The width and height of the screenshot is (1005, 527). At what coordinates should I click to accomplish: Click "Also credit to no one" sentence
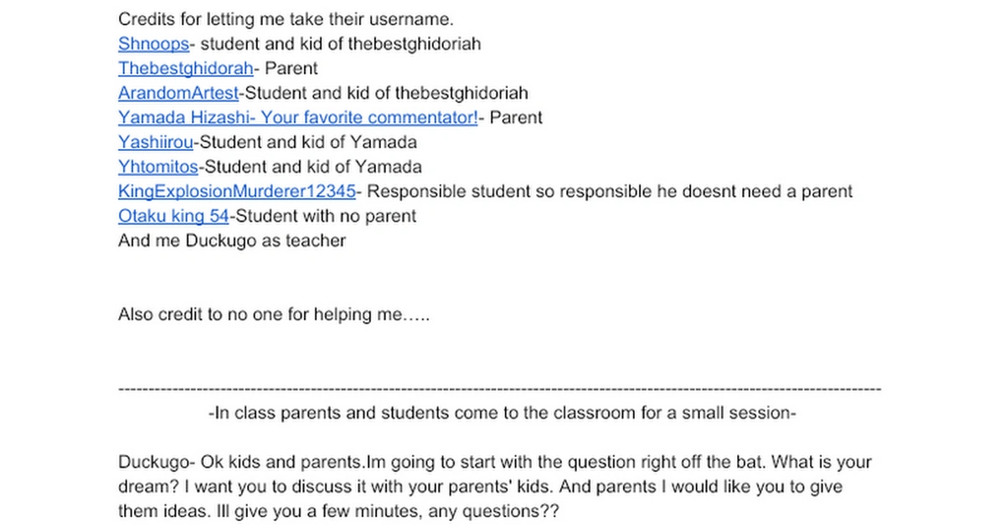pyautogui.click(x=274, y=315)
